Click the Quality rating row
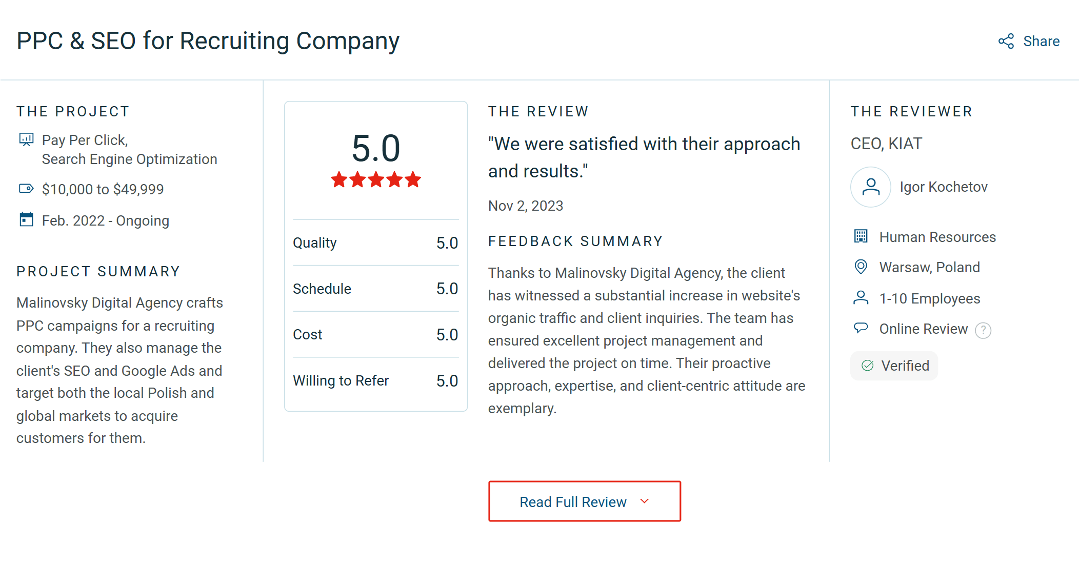 click(x=375, y=242)
